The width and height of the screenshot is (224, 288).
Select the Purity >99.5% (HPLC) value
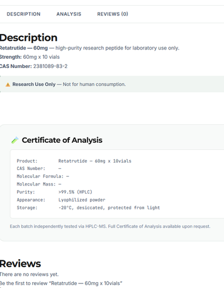point(75,192)
